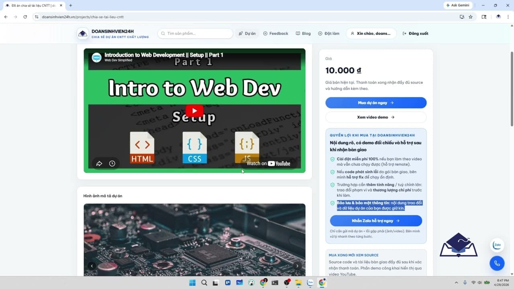514x289 pixels.
Task: Open the Chrome three-dot menu
Action: (508, 17)
